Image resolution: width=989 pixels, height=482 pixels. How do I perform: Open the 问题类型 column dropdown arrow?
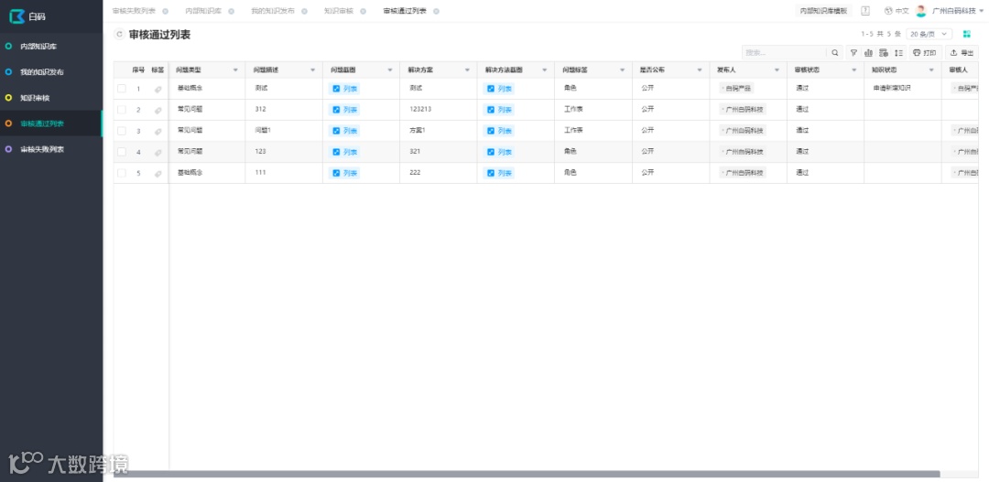[x=236, y=70]
